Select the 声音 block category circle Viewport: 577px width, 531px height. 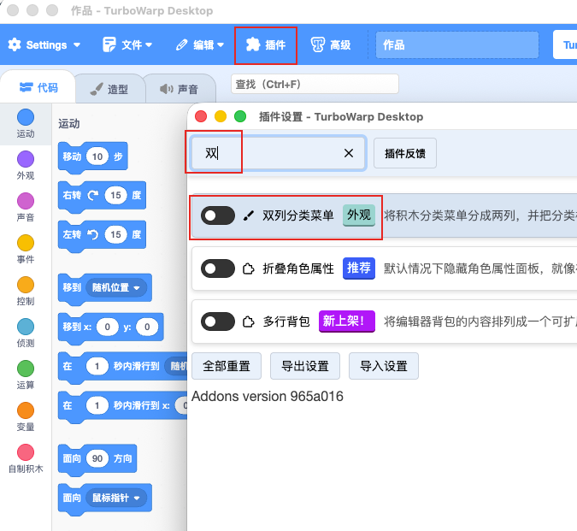pyautogui.click(x=26, y=201)
